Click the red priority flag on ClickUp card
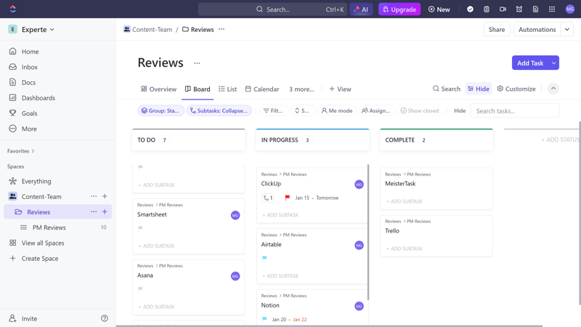 click(287, 198)
